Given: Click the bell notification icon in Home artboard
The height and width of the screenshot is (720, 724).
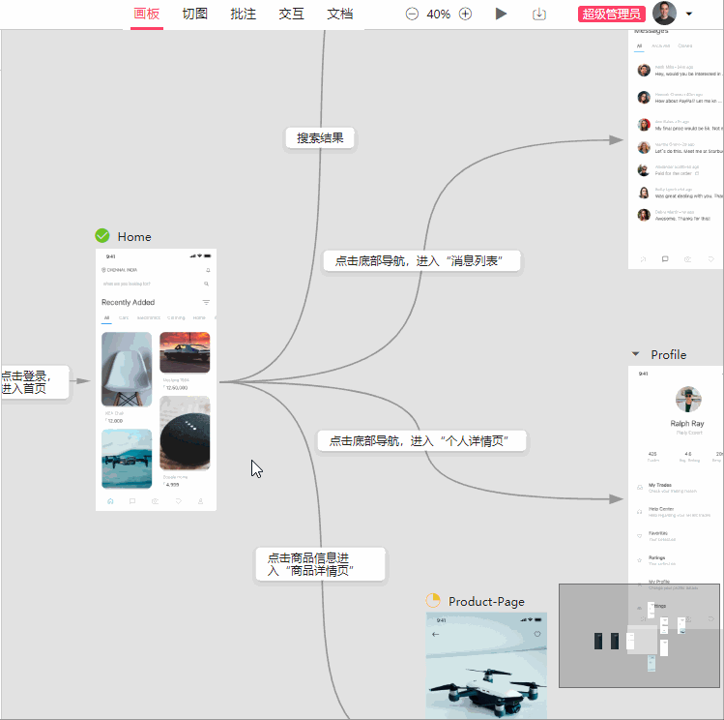Looking at the screenshot, I should (208, 270).
